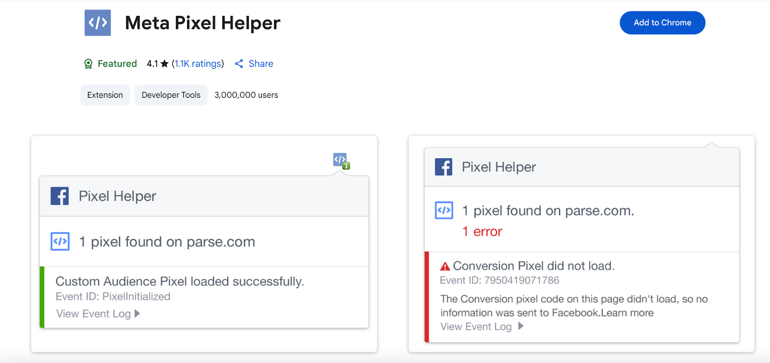Image resolution: width=770 pixels, height=363 pixels.
Task: Click 'Event ID: 7950419071786' text
Action: (x=500, y=280)
